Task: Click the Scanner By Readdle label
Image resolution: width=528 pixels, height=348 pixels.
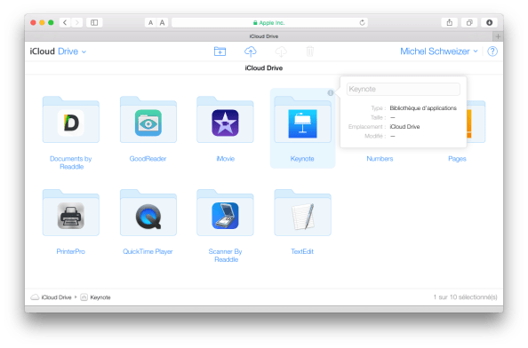Action: [x=225, y=256]
